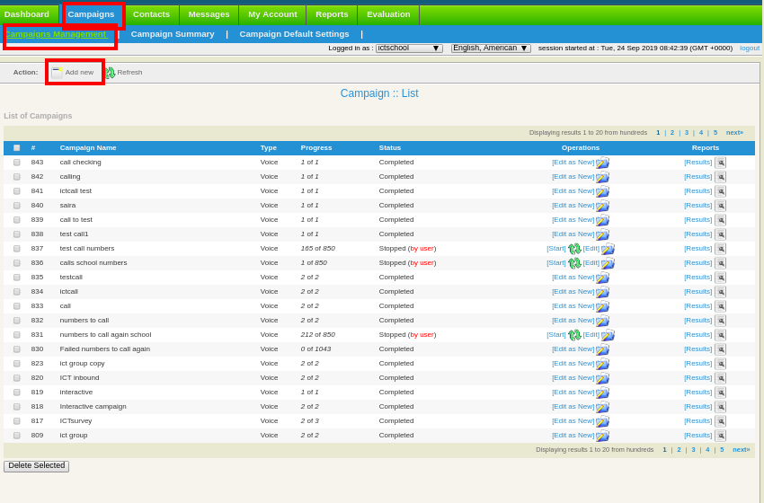Click results magnifier icon for campaign 836
Image resolution: width=764 pixels, height=503 pixels.
click(720, 263)
